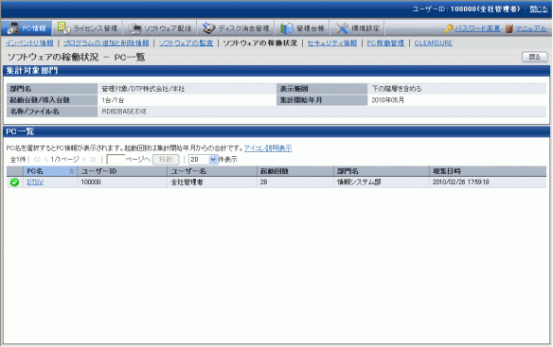Open the パスワード変更 link

tap(477, 28)
